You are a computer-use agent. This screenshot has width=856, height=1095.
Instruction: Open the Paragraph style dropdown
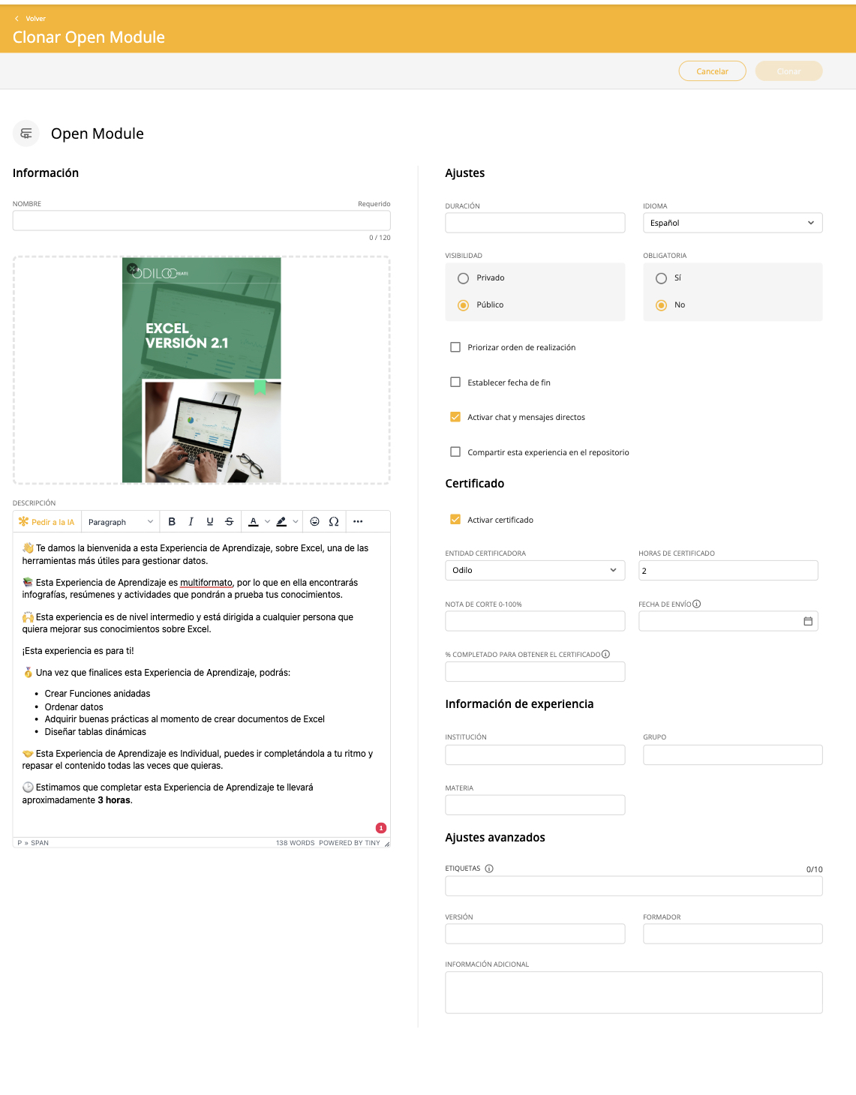pos(120,522)
